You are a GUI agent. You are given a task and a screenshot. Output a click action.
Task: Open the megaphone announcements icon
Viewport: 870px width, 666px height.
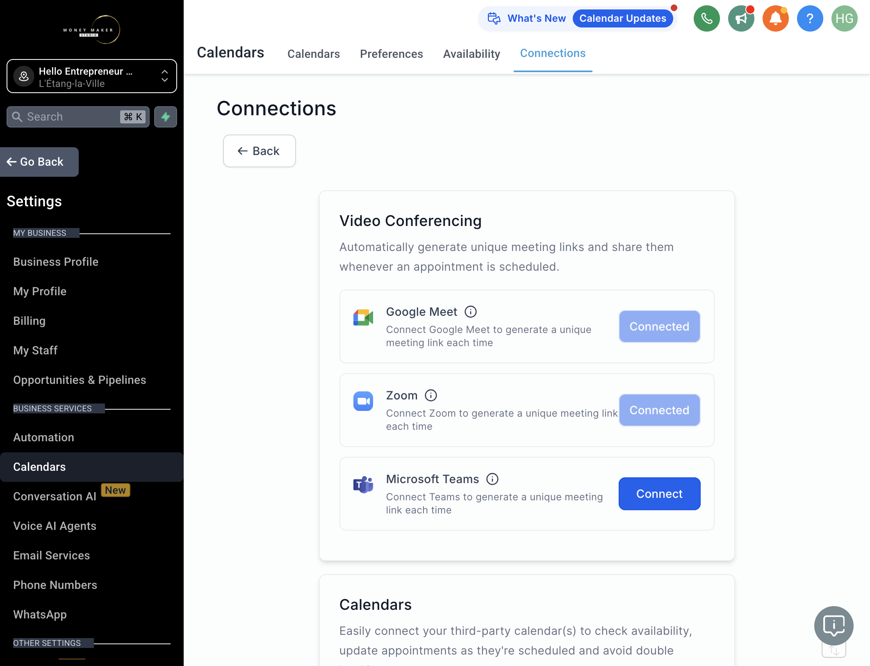coord(741,18)
